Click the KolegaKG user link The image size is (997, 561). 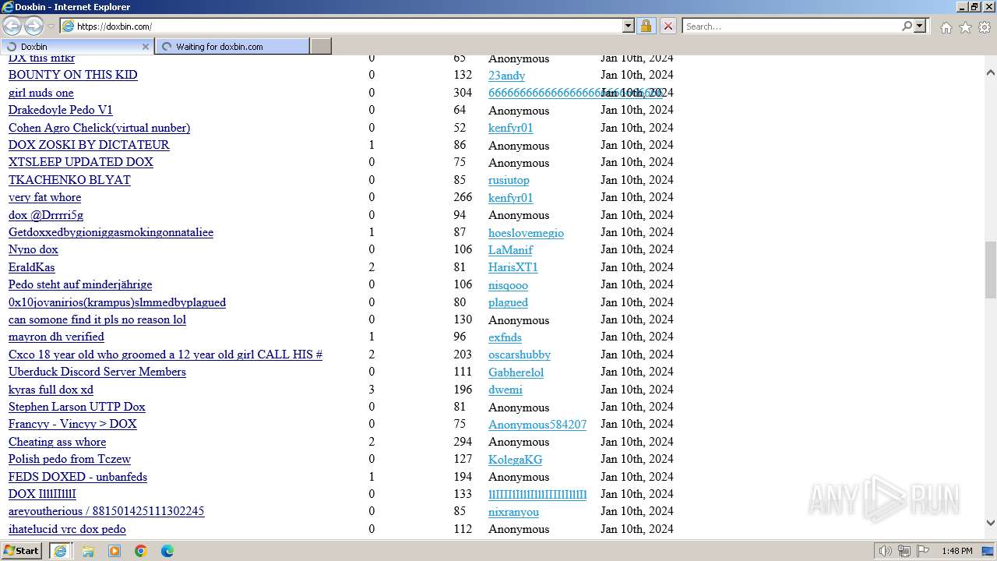pyautogui.click(x=515, y=460)
